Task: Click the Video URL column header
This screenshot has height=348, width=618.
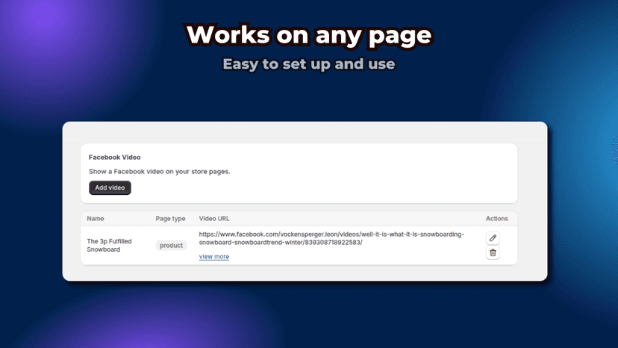Action: 214,219
